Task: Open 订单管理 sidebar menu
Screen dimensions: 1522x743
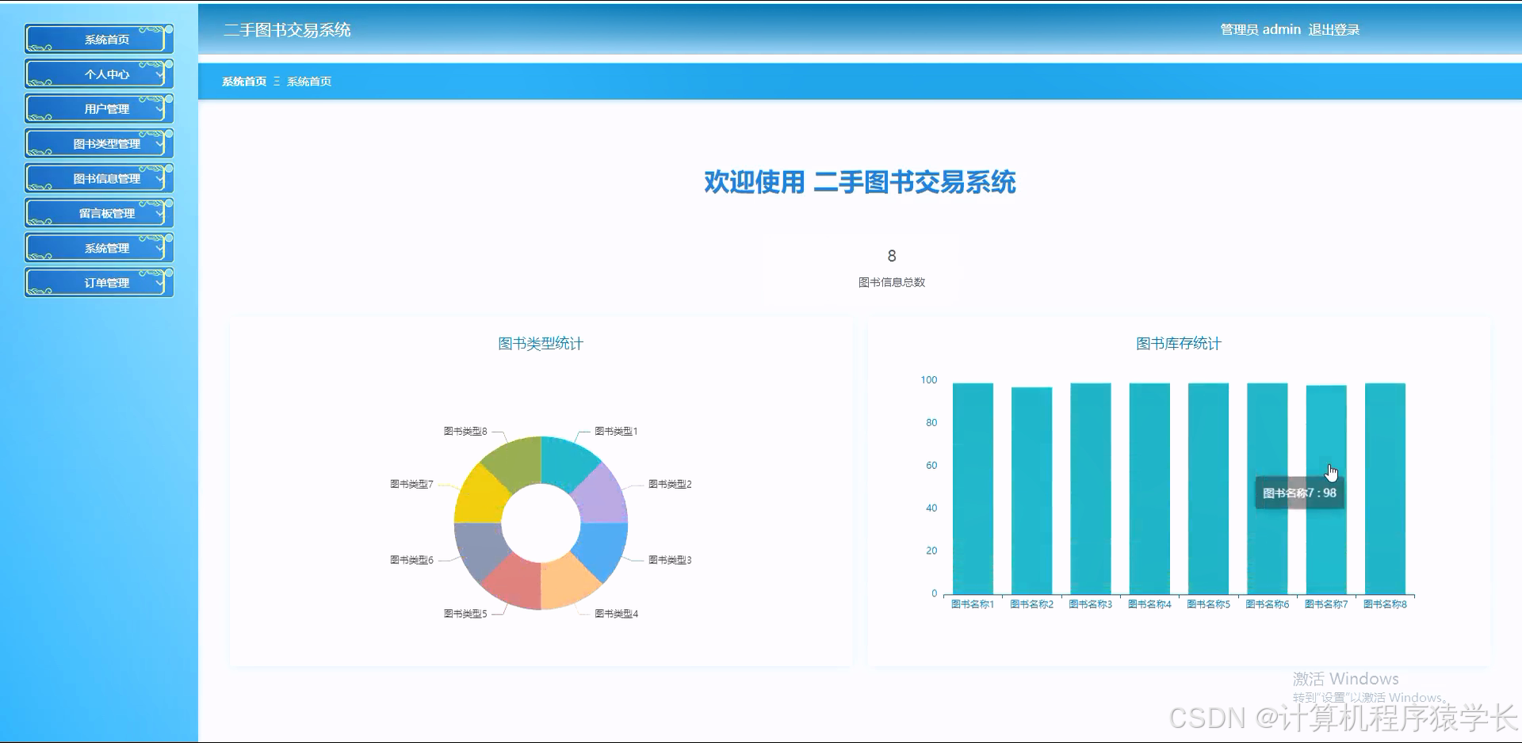Action: (x=99, y=283)
